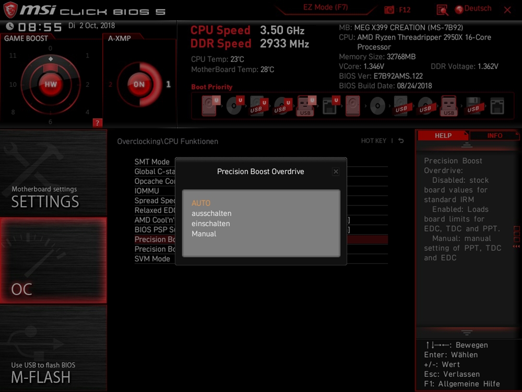522x392 pixels.
Task: Click the last network boot icon
Action: pos(497,106)
